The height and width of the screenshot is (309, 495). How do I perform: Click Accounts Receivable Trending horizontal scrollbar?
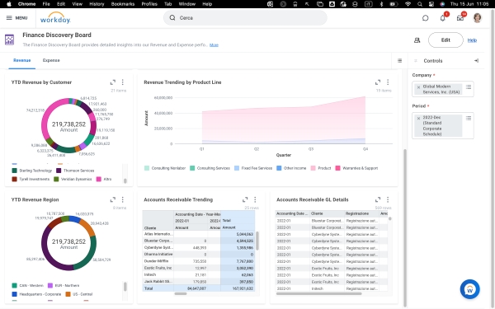[x=181, y=294]
